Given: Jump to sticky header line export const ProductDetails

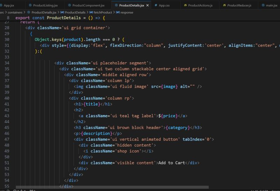Looking at the screenshot, I should [60, 17].
